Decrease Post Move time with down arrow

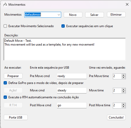coord(124,107)
